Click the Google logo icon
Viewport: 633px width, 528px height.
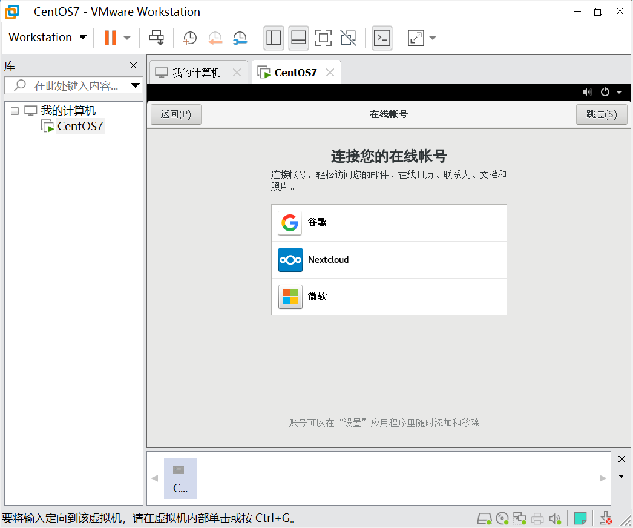[290, 223]
